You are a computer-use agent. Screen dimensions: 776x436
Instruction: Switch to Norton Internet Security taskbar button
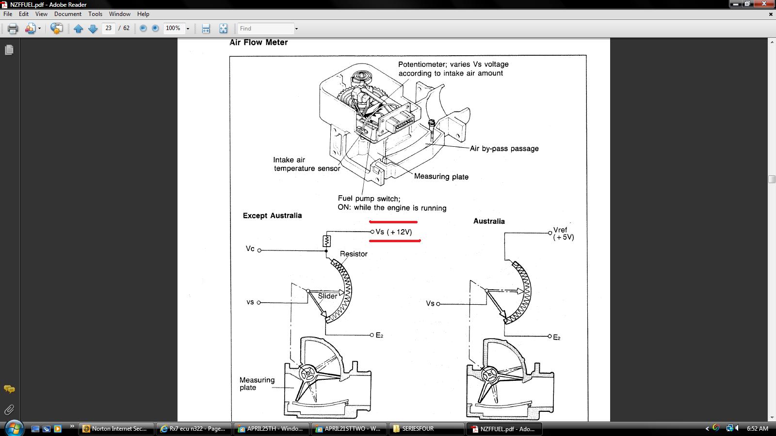tap(116, 429)
